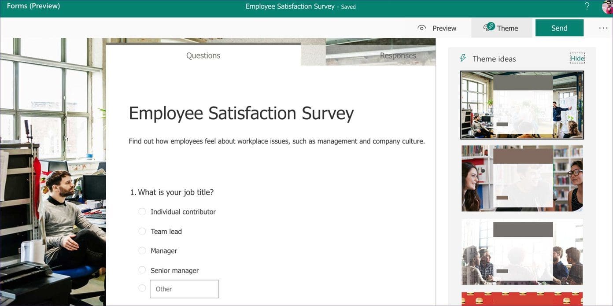
Task: Click the Theme palette icon
Action: click(489, 27)
